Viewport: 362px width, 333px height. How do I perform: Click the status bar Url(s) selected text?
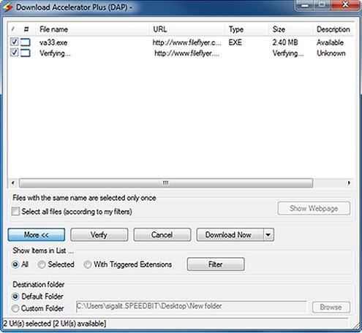pyautogui.click(x=55, y=324)
